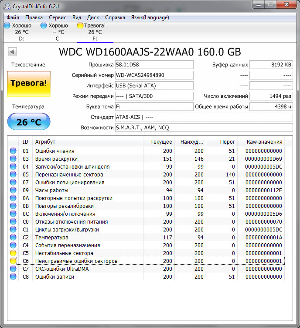This screenshot has width=300, height=328.
Task: Click raw value 0000000112E for Часы работы
Action: tap(264, 190)
